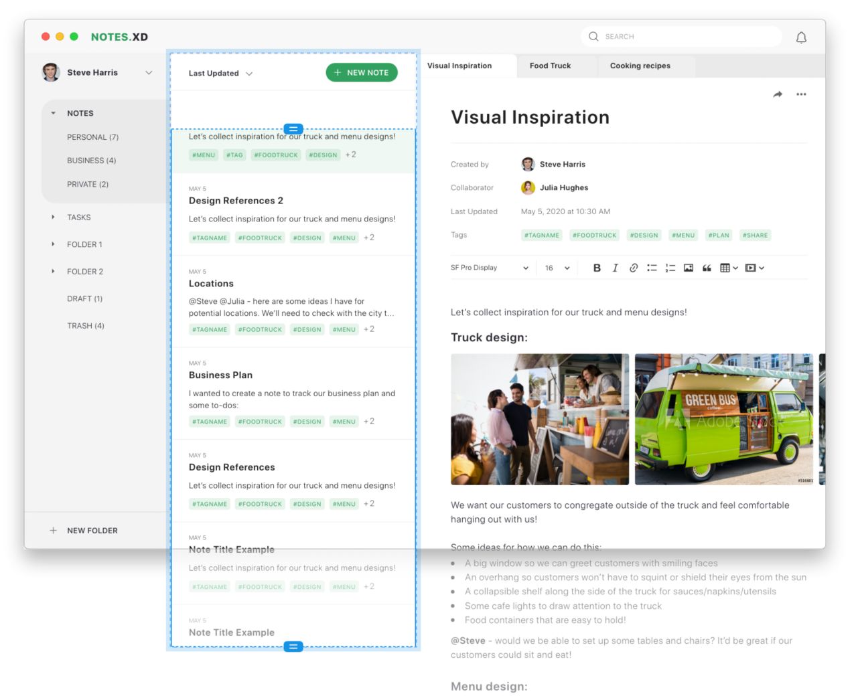The height and width of the screenshot is (698, 858).
Task: Switch to the Food Truck tab
Action: tap(550, 66)
